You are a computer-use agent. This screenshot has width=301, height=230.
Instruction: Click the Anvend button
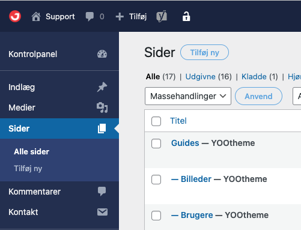(258, 96)
